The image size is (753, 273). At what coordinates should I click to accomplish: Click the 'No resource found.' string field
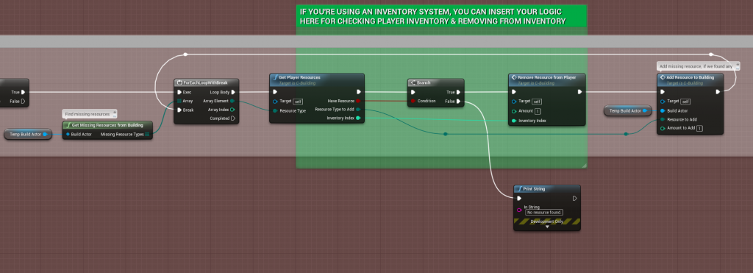click(x=544, y=212)
